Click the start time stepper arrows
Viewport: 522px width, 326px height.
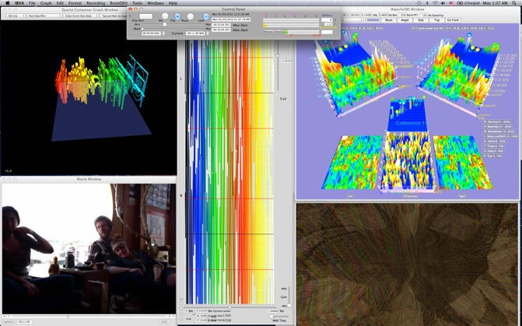click(163, 33)
